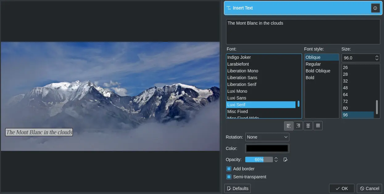Click the font size spin box arrows
Screen dimensions: 384x194
click(x=377, y=58)
